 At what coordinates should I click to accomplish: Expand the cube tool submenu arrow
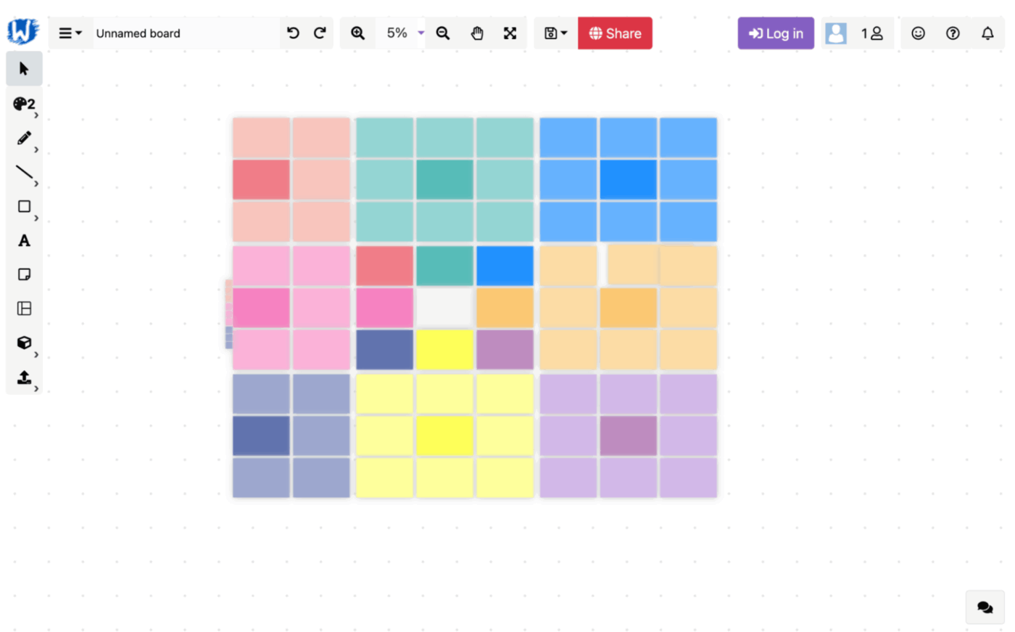tap(36, 354)
